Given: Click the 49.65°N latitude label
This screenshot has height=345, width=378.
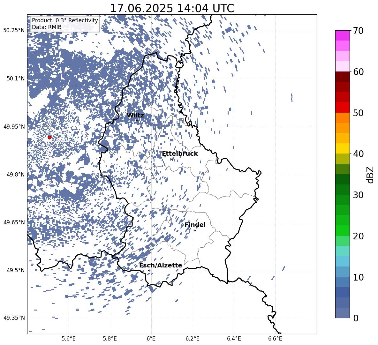Looking at the screenshot, I should pyautogui.click(x=14, y=222).
